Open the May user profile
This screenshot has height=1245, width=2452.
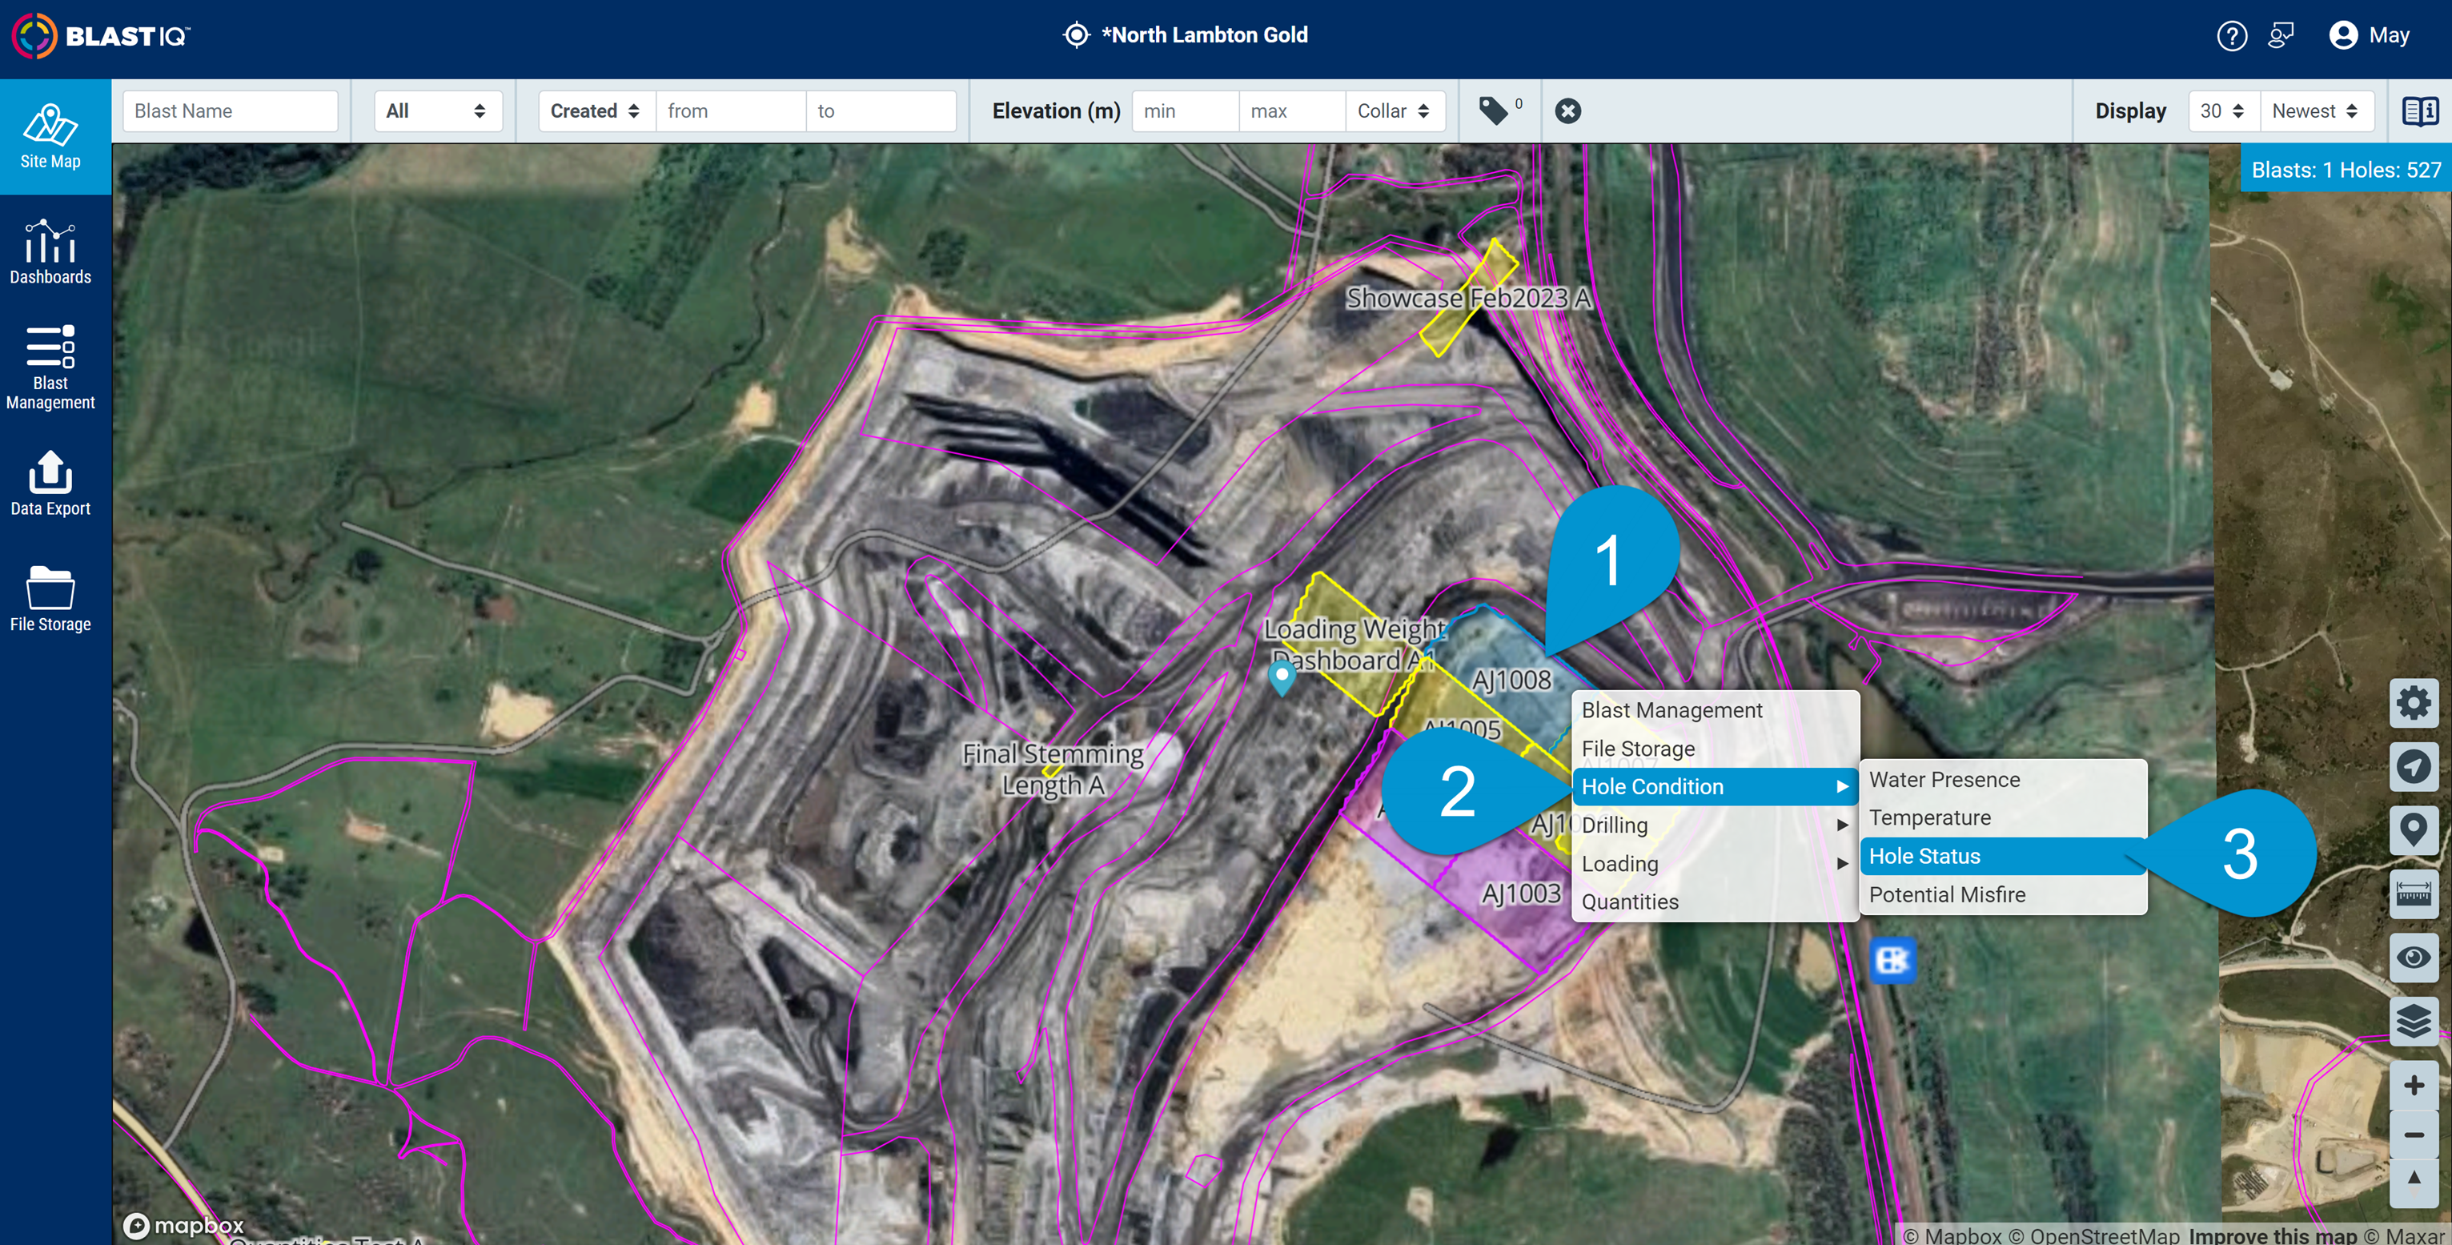point(2368,36)
